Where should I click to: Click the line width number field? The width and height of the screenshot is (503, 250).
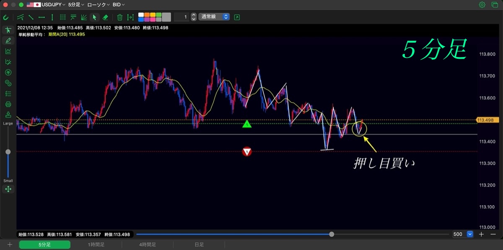[x=181, y=17]
